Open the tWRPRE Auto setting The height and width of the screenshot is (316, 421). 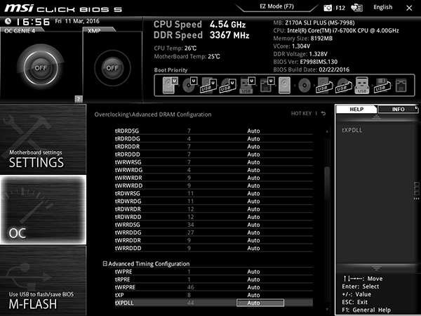tap(253, 287)
